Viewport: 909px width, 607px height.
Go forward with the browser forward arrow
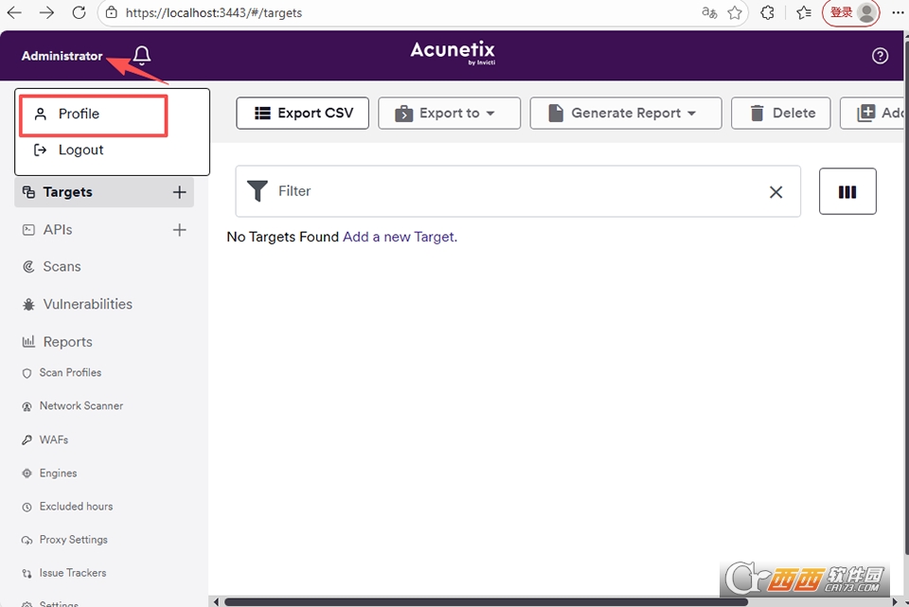[46, 12]
